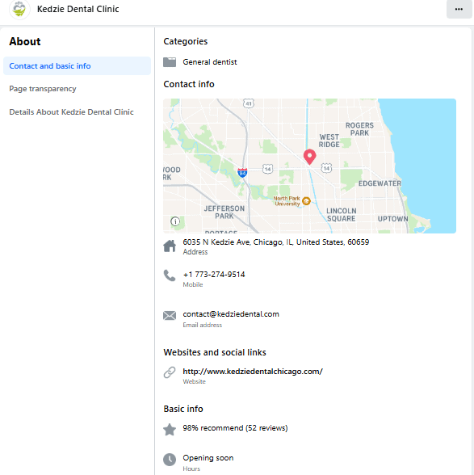Image resolution: width=474 pixels, height=475 pixels.
Task: Click the Contact info heading
Action: coord(189,84)
